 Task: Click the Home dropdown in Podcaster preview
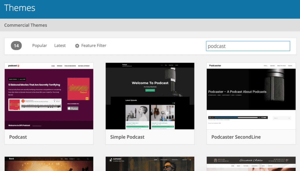[x=265, y=66]
